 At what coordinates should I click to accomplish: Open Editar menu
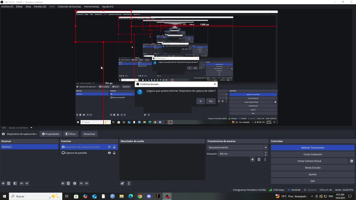[x=19, y=6]
